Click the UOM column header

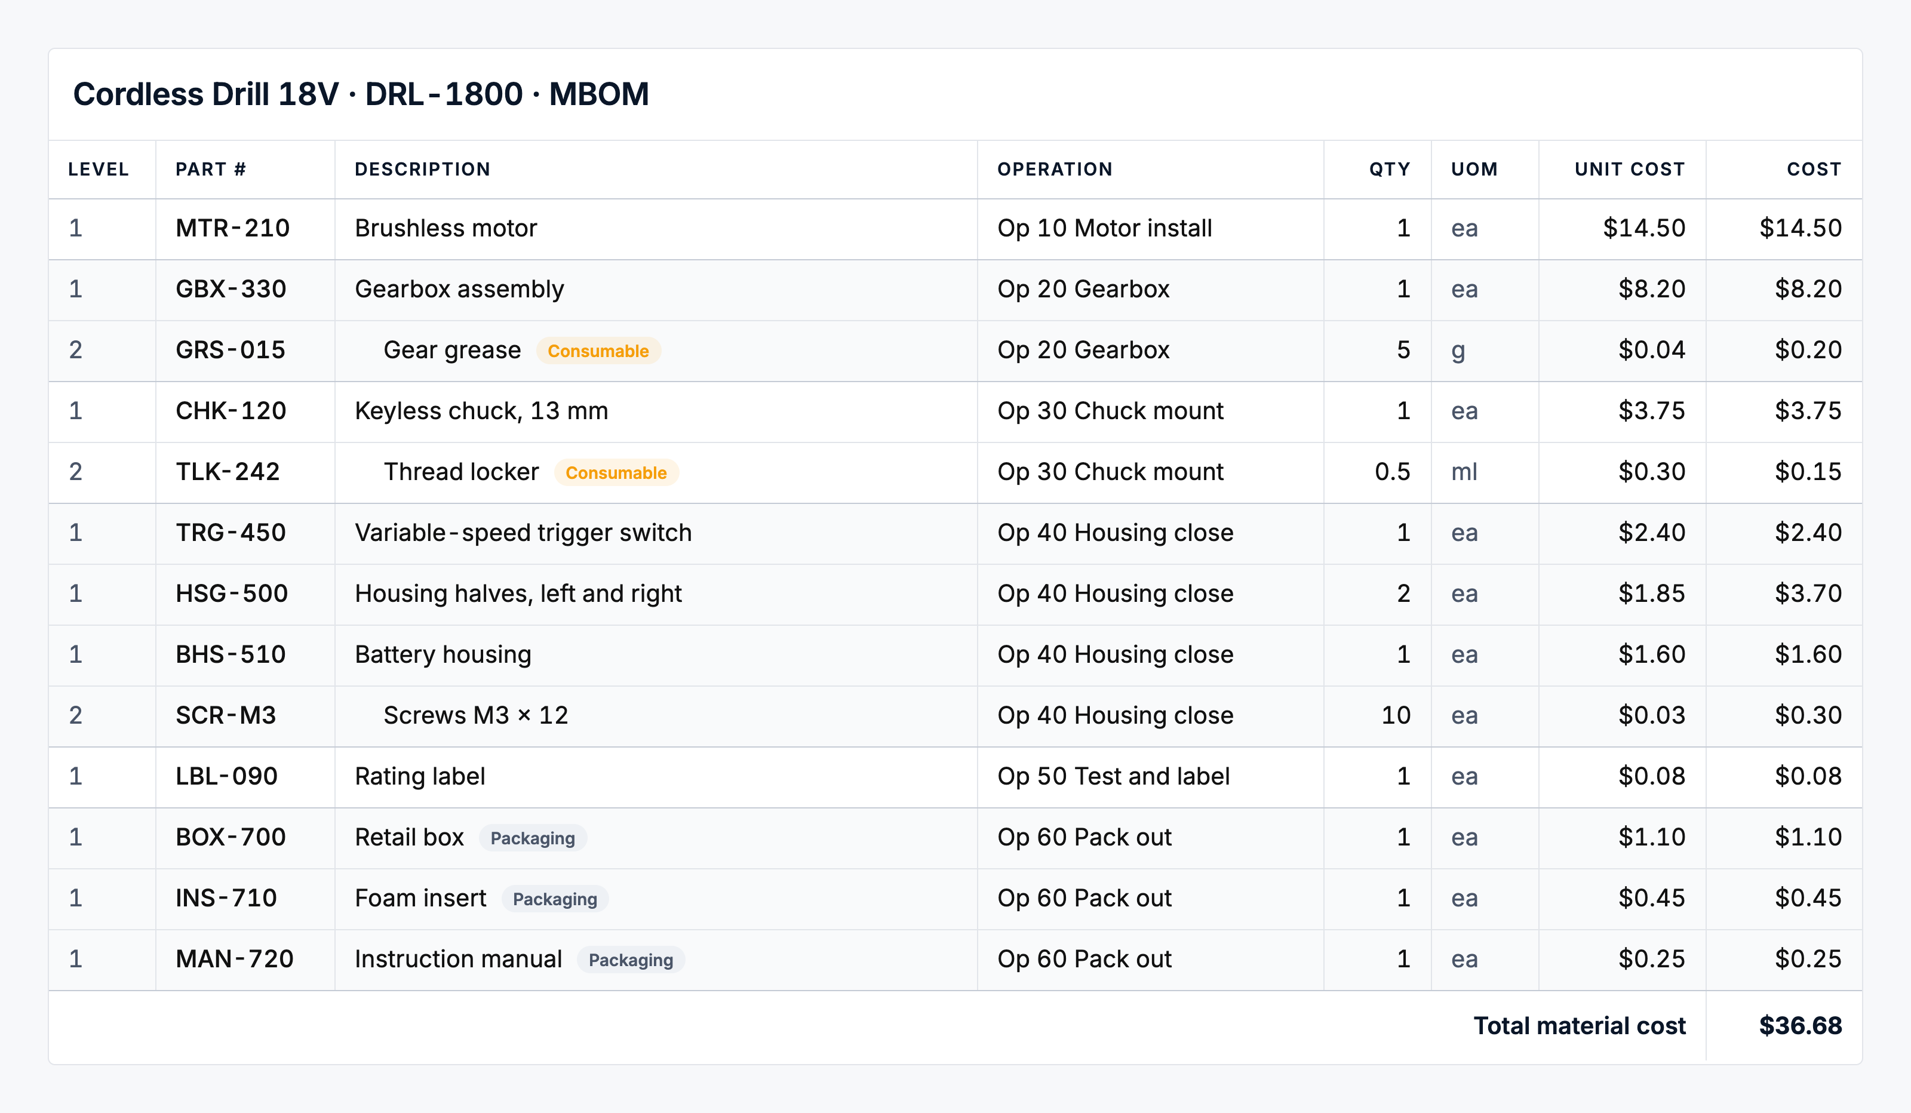1474,169
